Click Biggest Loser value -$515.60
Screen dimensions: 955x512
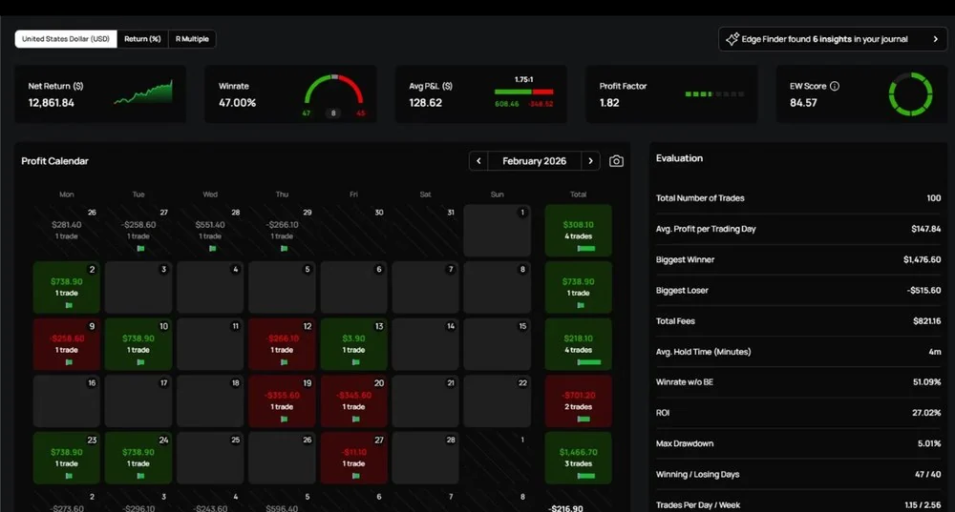(923, 290)
